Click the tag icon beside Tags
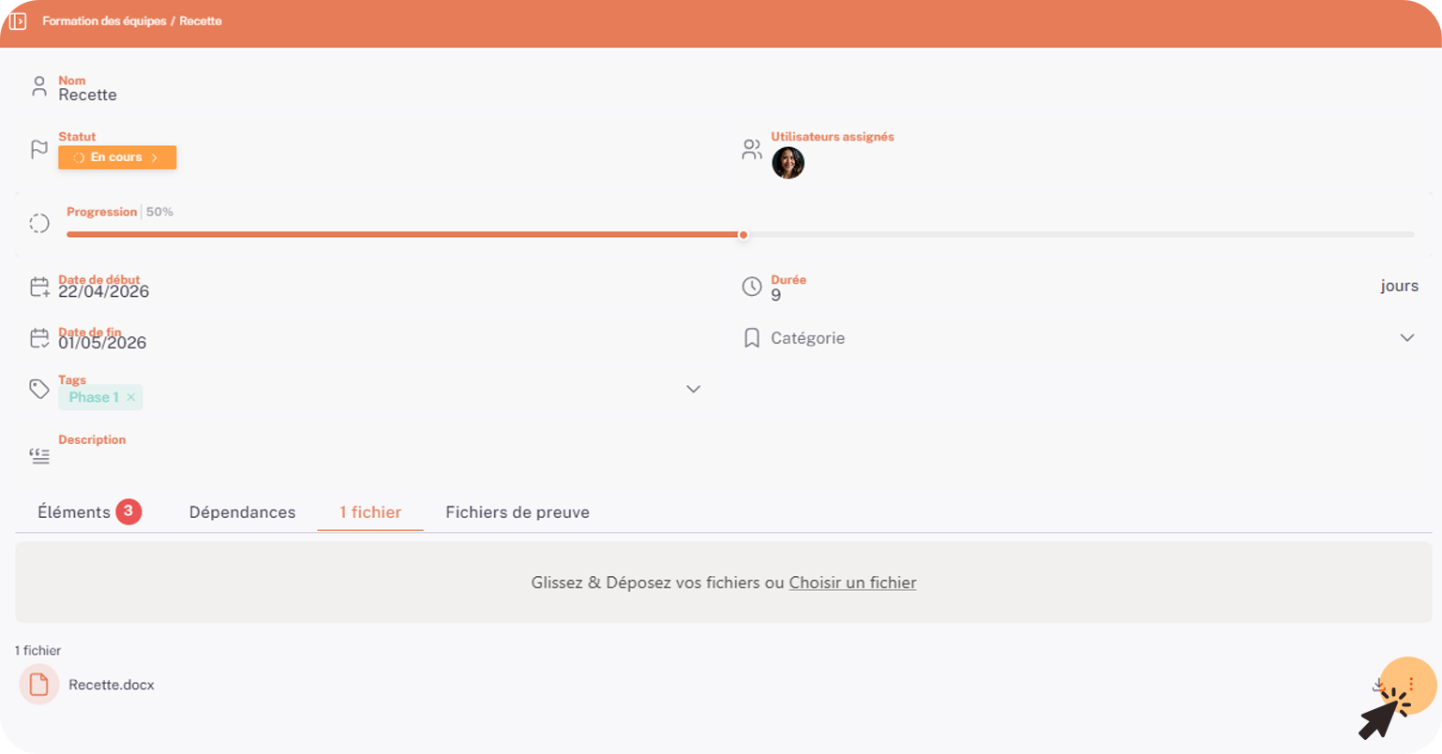 38,389
